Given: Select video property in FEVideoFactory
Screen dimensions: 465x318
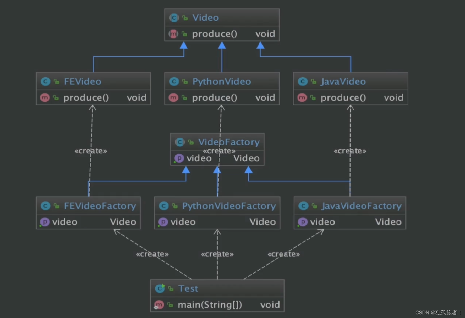Looking at the screenshot, I should click(x=65, y=222).
